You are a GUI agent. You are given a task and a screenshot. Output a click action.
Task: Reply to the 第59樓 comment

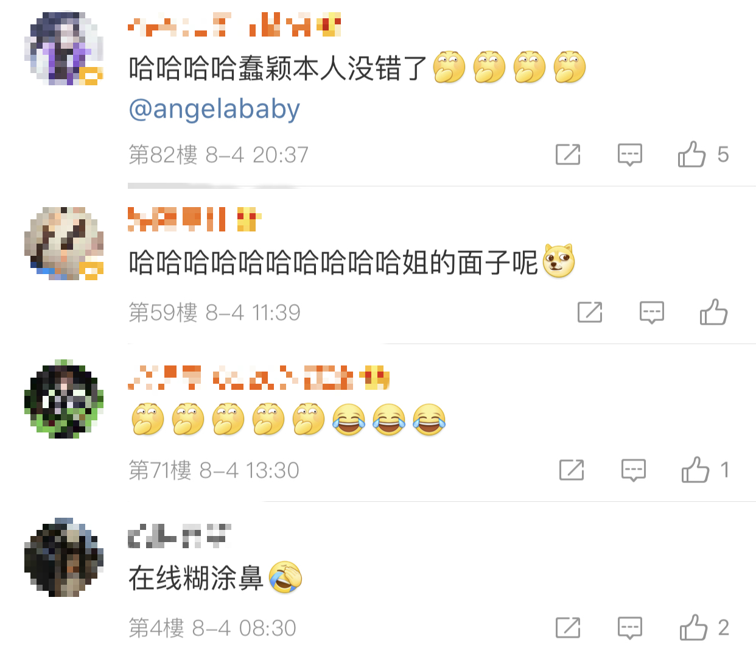coord(652,312)
